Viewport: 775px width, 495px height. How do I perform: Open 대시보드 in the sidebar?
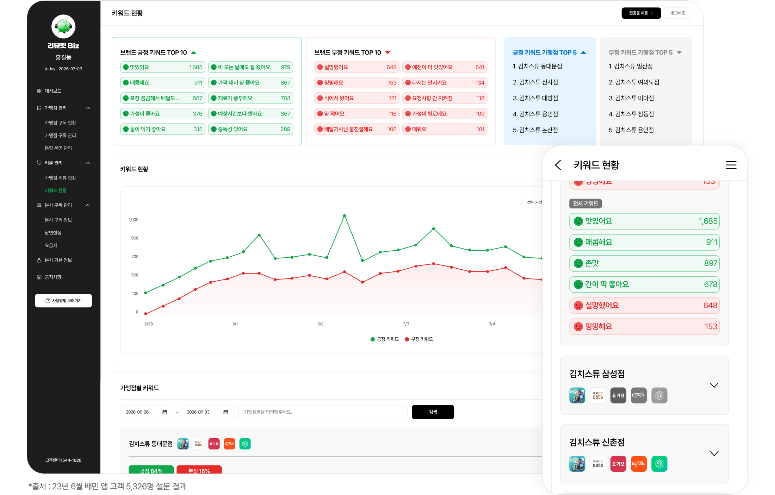click(x=53, y=91)
